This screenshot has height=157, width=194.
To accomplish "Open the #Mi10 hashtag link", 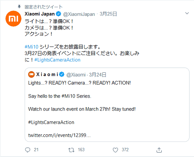I will click(32, 47).
